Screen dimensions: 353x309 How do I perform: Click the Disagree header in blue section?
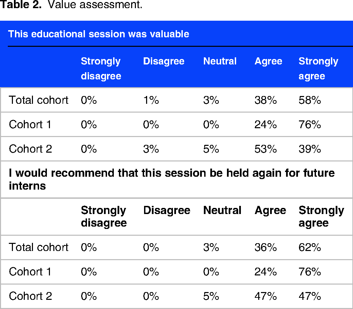[164, 61]
